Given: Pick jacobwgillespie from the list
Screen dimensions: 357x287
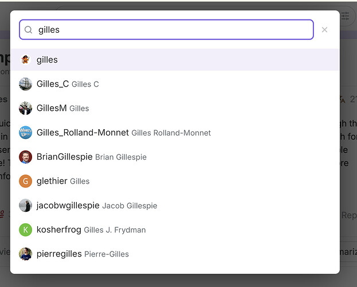Looking at the screenshot, I should click(175, 205).
